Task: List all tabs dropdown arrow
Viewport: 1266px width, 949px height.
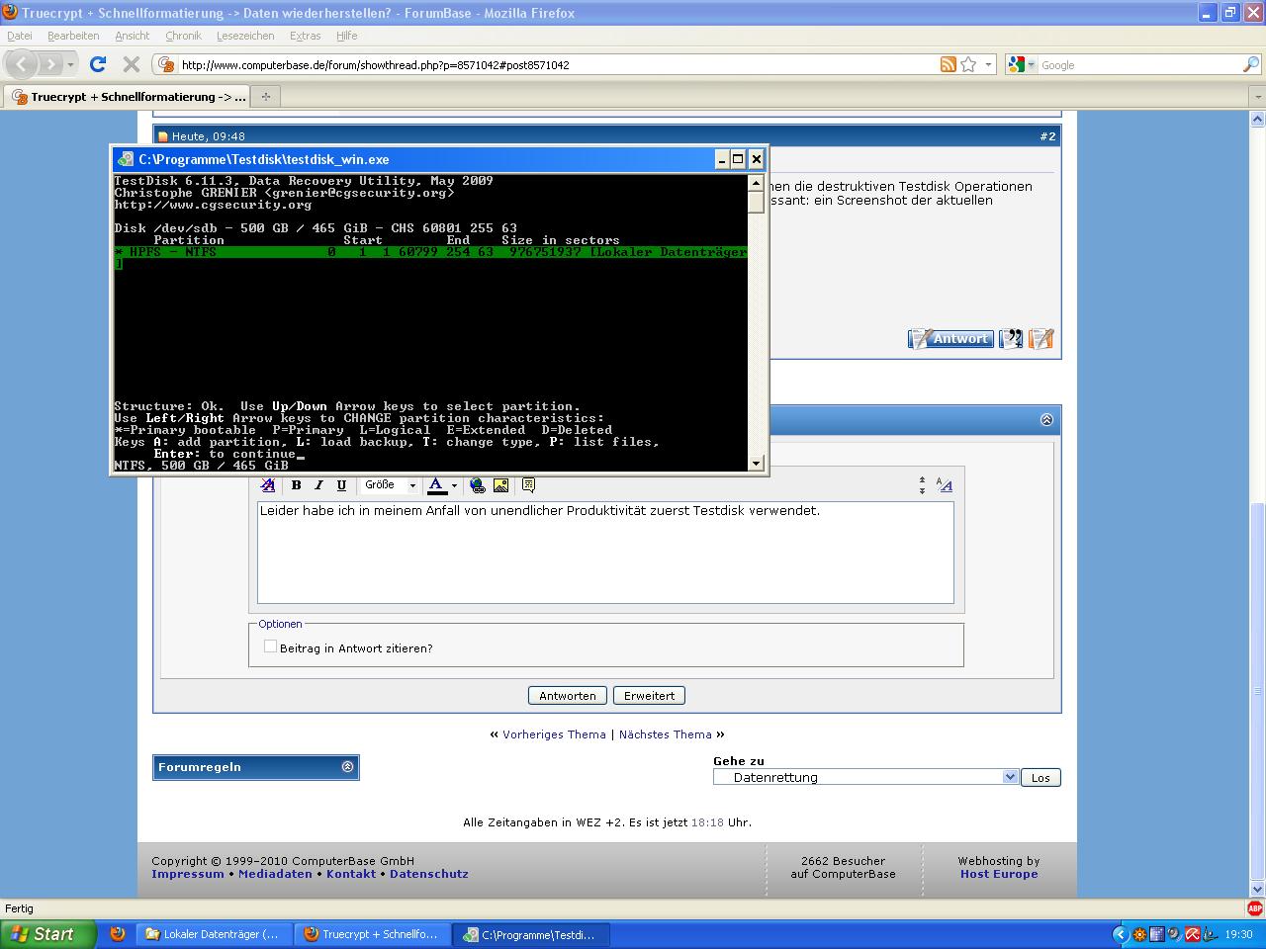Action: pos(1257,97)
